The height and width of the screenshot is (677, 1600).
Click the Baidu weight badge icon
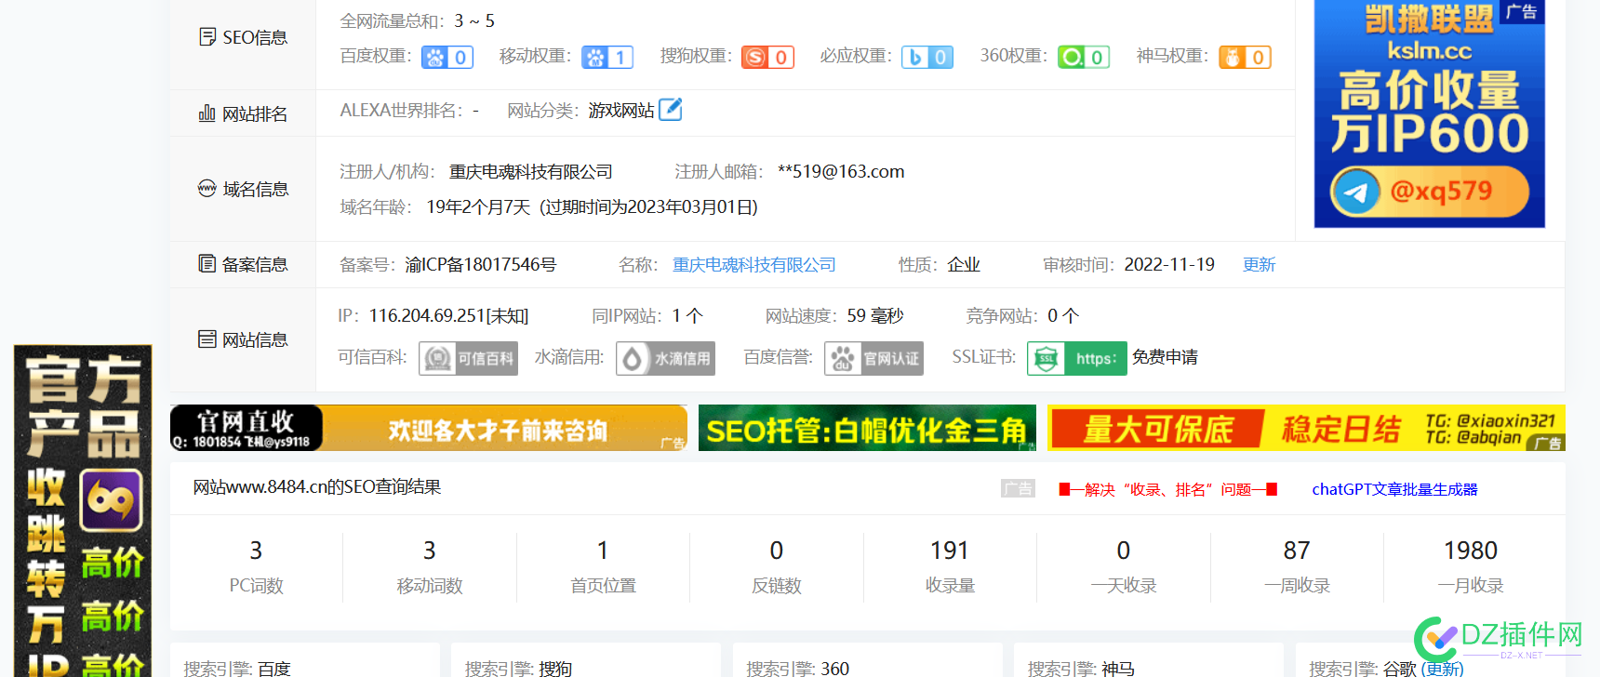click(447, 58)
